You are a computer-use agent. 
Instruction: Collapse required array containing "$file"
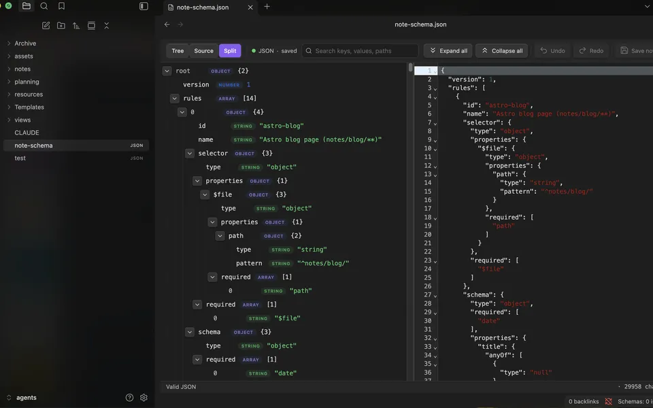[x=197, y=305]
